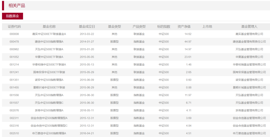Click manager 国寿安保基金管理有限公司
The width and height of the screenshot is (270, 137).
coord(249,72)
